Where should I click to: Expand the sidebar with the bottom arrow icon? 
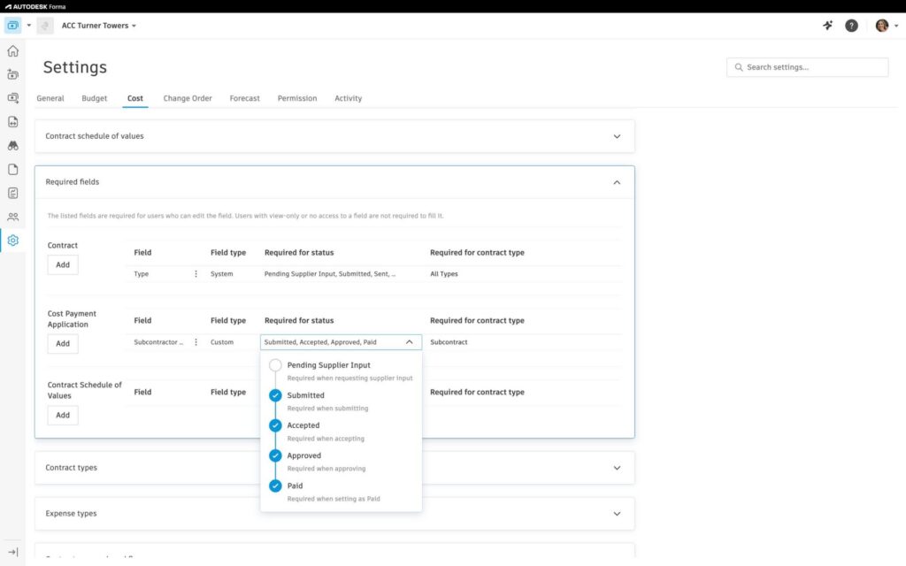[12, 552]
